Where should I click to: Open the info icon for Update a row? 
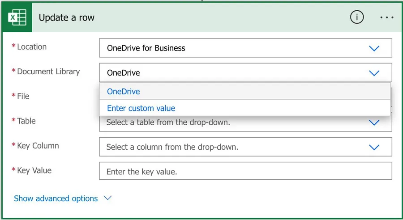click(356, 17)
